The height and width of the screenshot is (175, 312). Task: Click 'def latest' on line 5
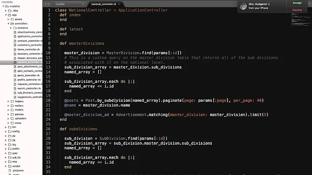coord(71,29)
